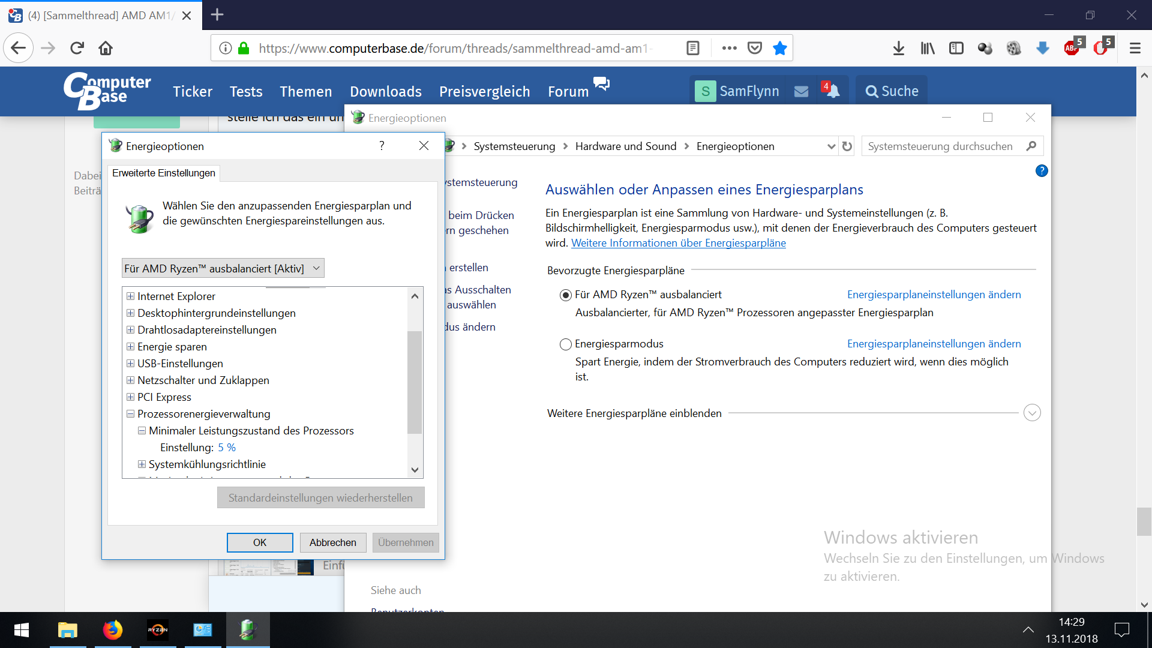Open the Firefox library icon

pos(927,48)
